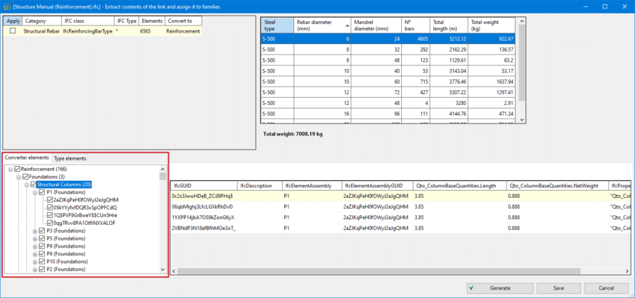The width and height of the screenshot is (635, 298).
Task: Collapse the Structural Columns (20) node
Action: [26, 184]
